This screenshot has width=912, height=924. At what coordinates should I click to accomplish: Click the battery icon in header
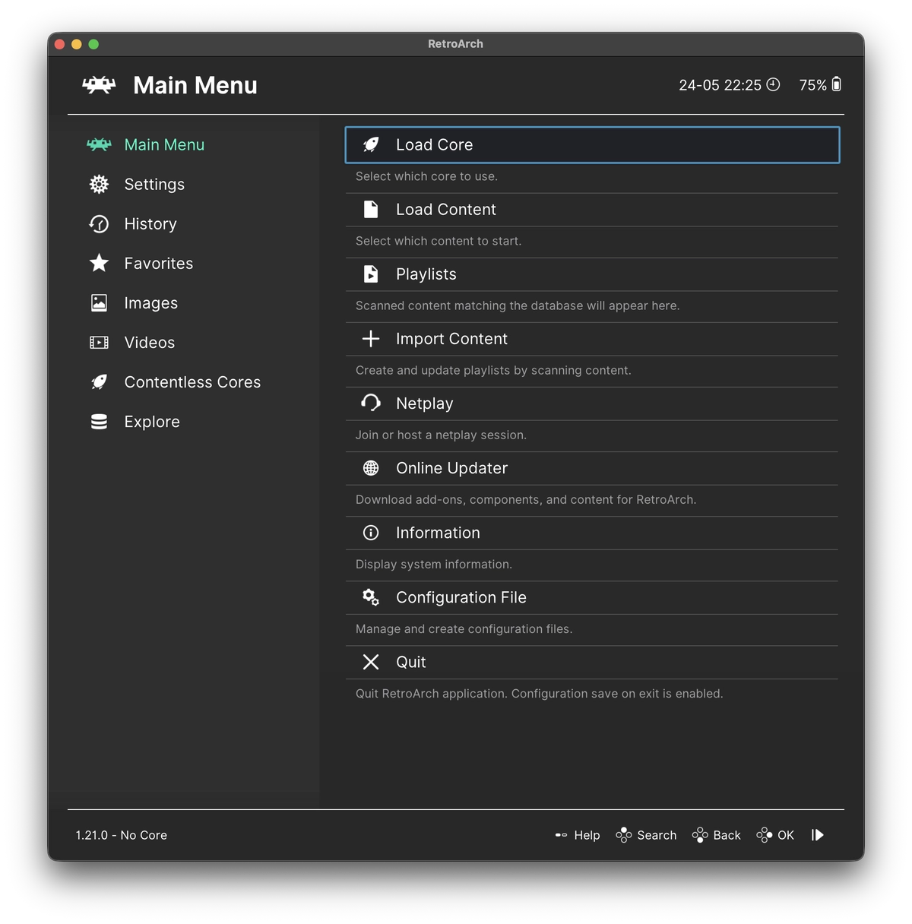click(836, 84)
